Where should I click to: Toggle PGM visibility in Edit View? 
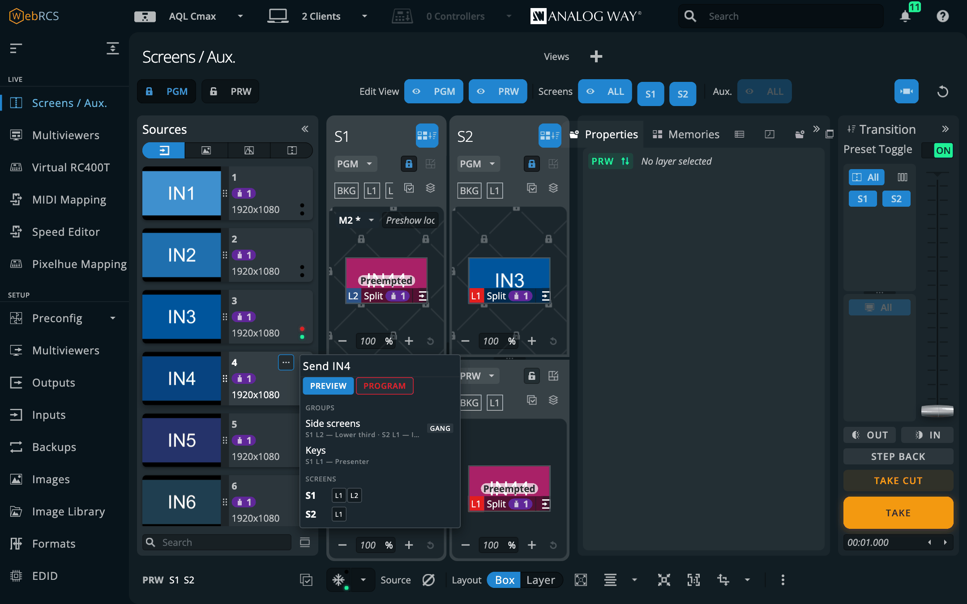click(434, 91)
